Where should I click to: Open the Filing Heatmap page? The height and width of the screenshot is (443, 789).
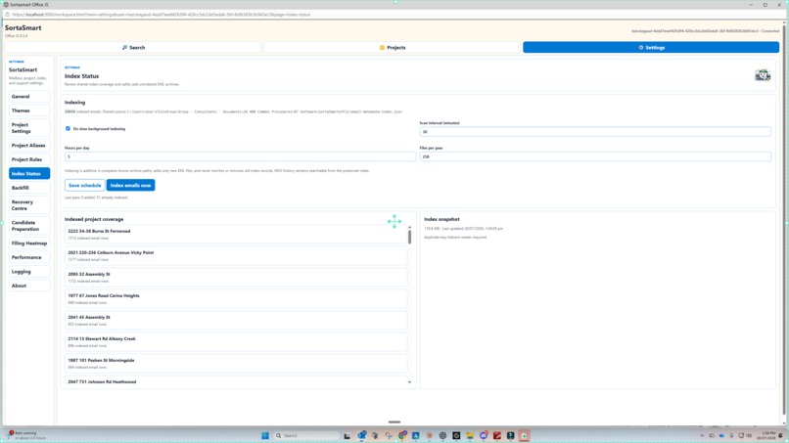click(x=29, y=244)
